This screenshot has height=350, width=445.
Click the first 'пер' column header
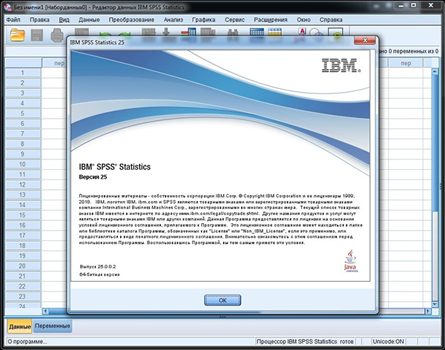pos(54,63)
